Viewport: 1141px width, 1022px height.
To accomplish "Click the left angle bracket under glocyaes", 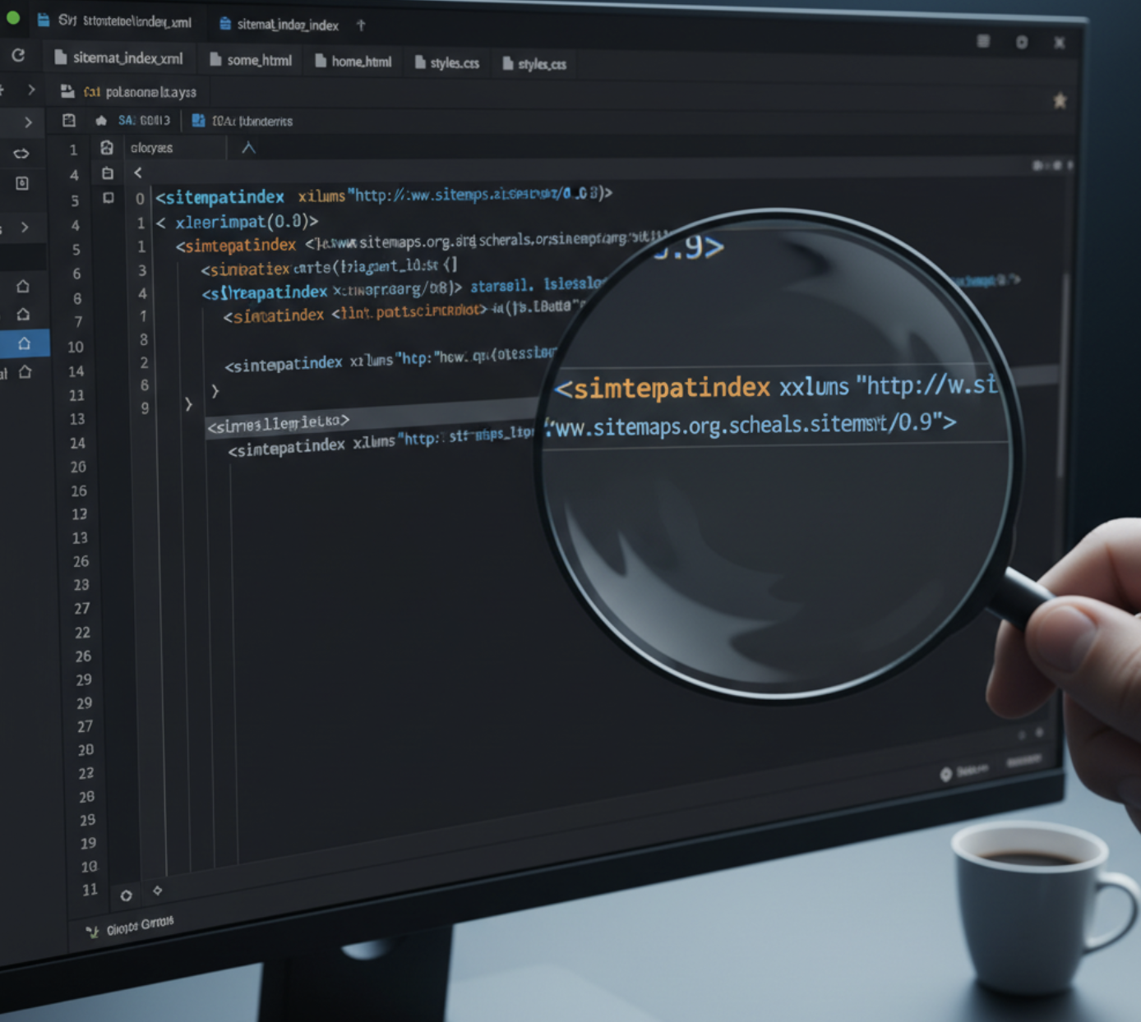I will click(x=138, y=173).
